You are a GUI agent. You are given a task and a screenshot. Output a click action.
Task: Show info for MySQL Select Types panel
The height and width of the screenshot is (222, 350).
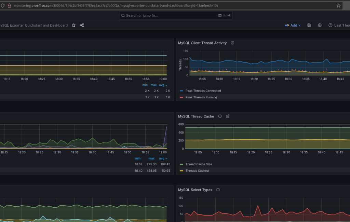[218, 190]
